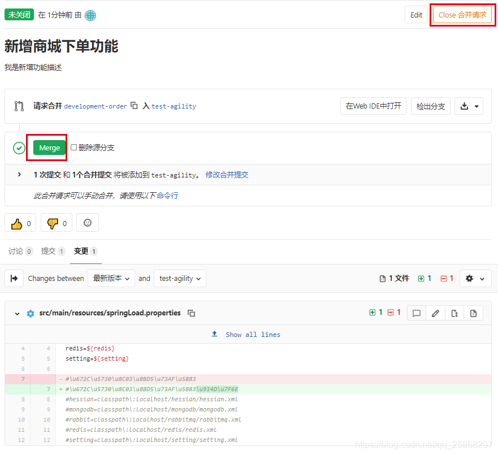Open the 讨论 tab
The width and height of the screenshot is (498, 455).
[17, 251]
